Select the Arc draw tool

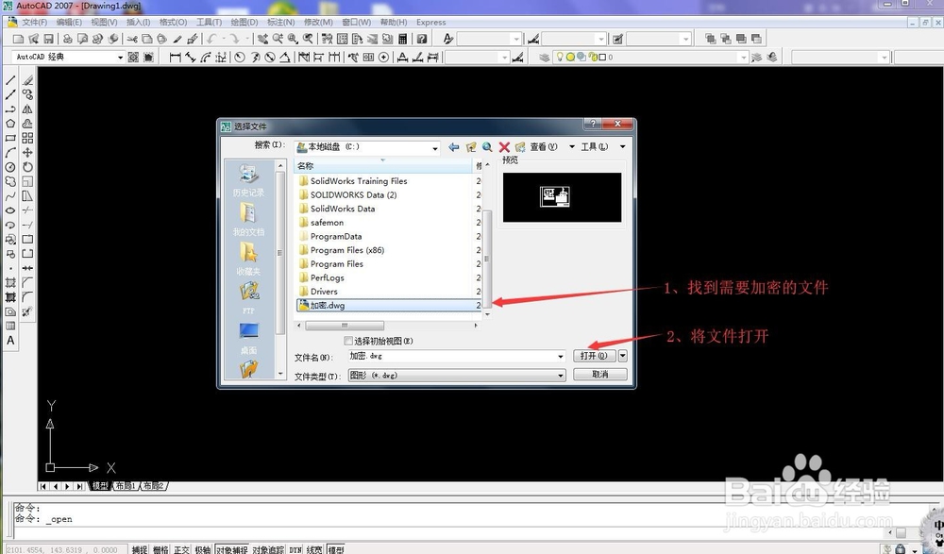[10, 152]
